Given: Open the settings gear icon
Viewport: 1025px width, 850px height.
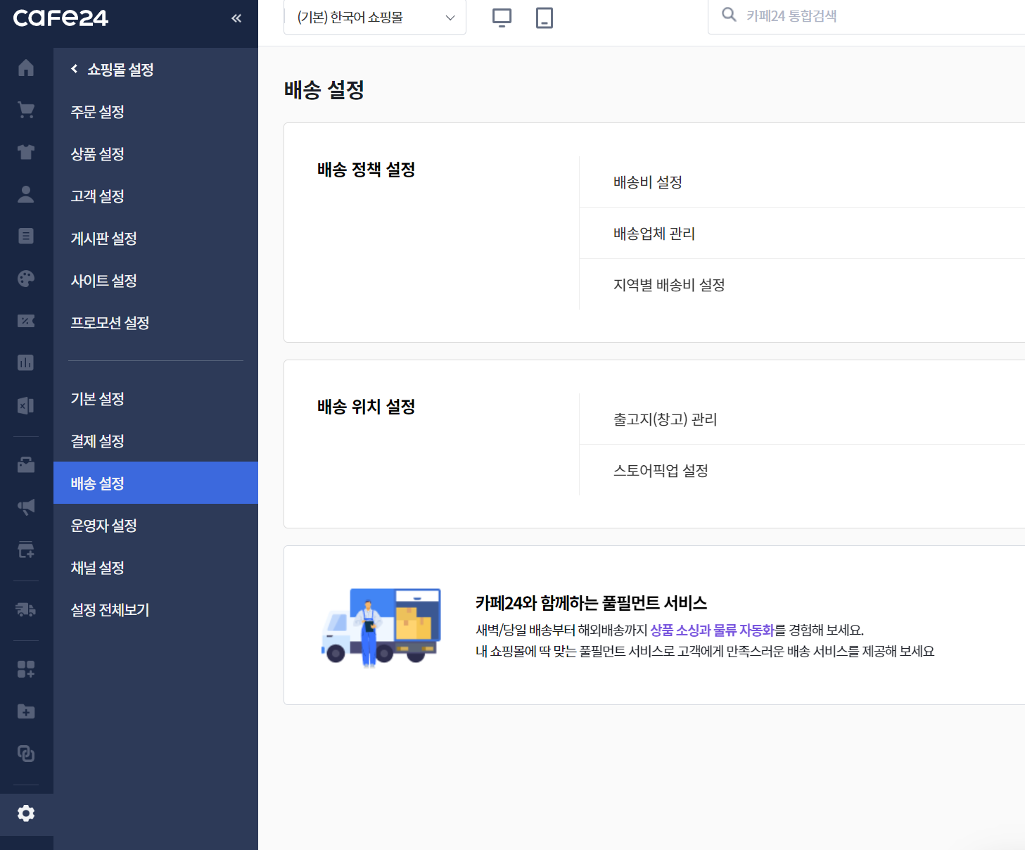Looking at the screenshot, I should pos(26,813).
